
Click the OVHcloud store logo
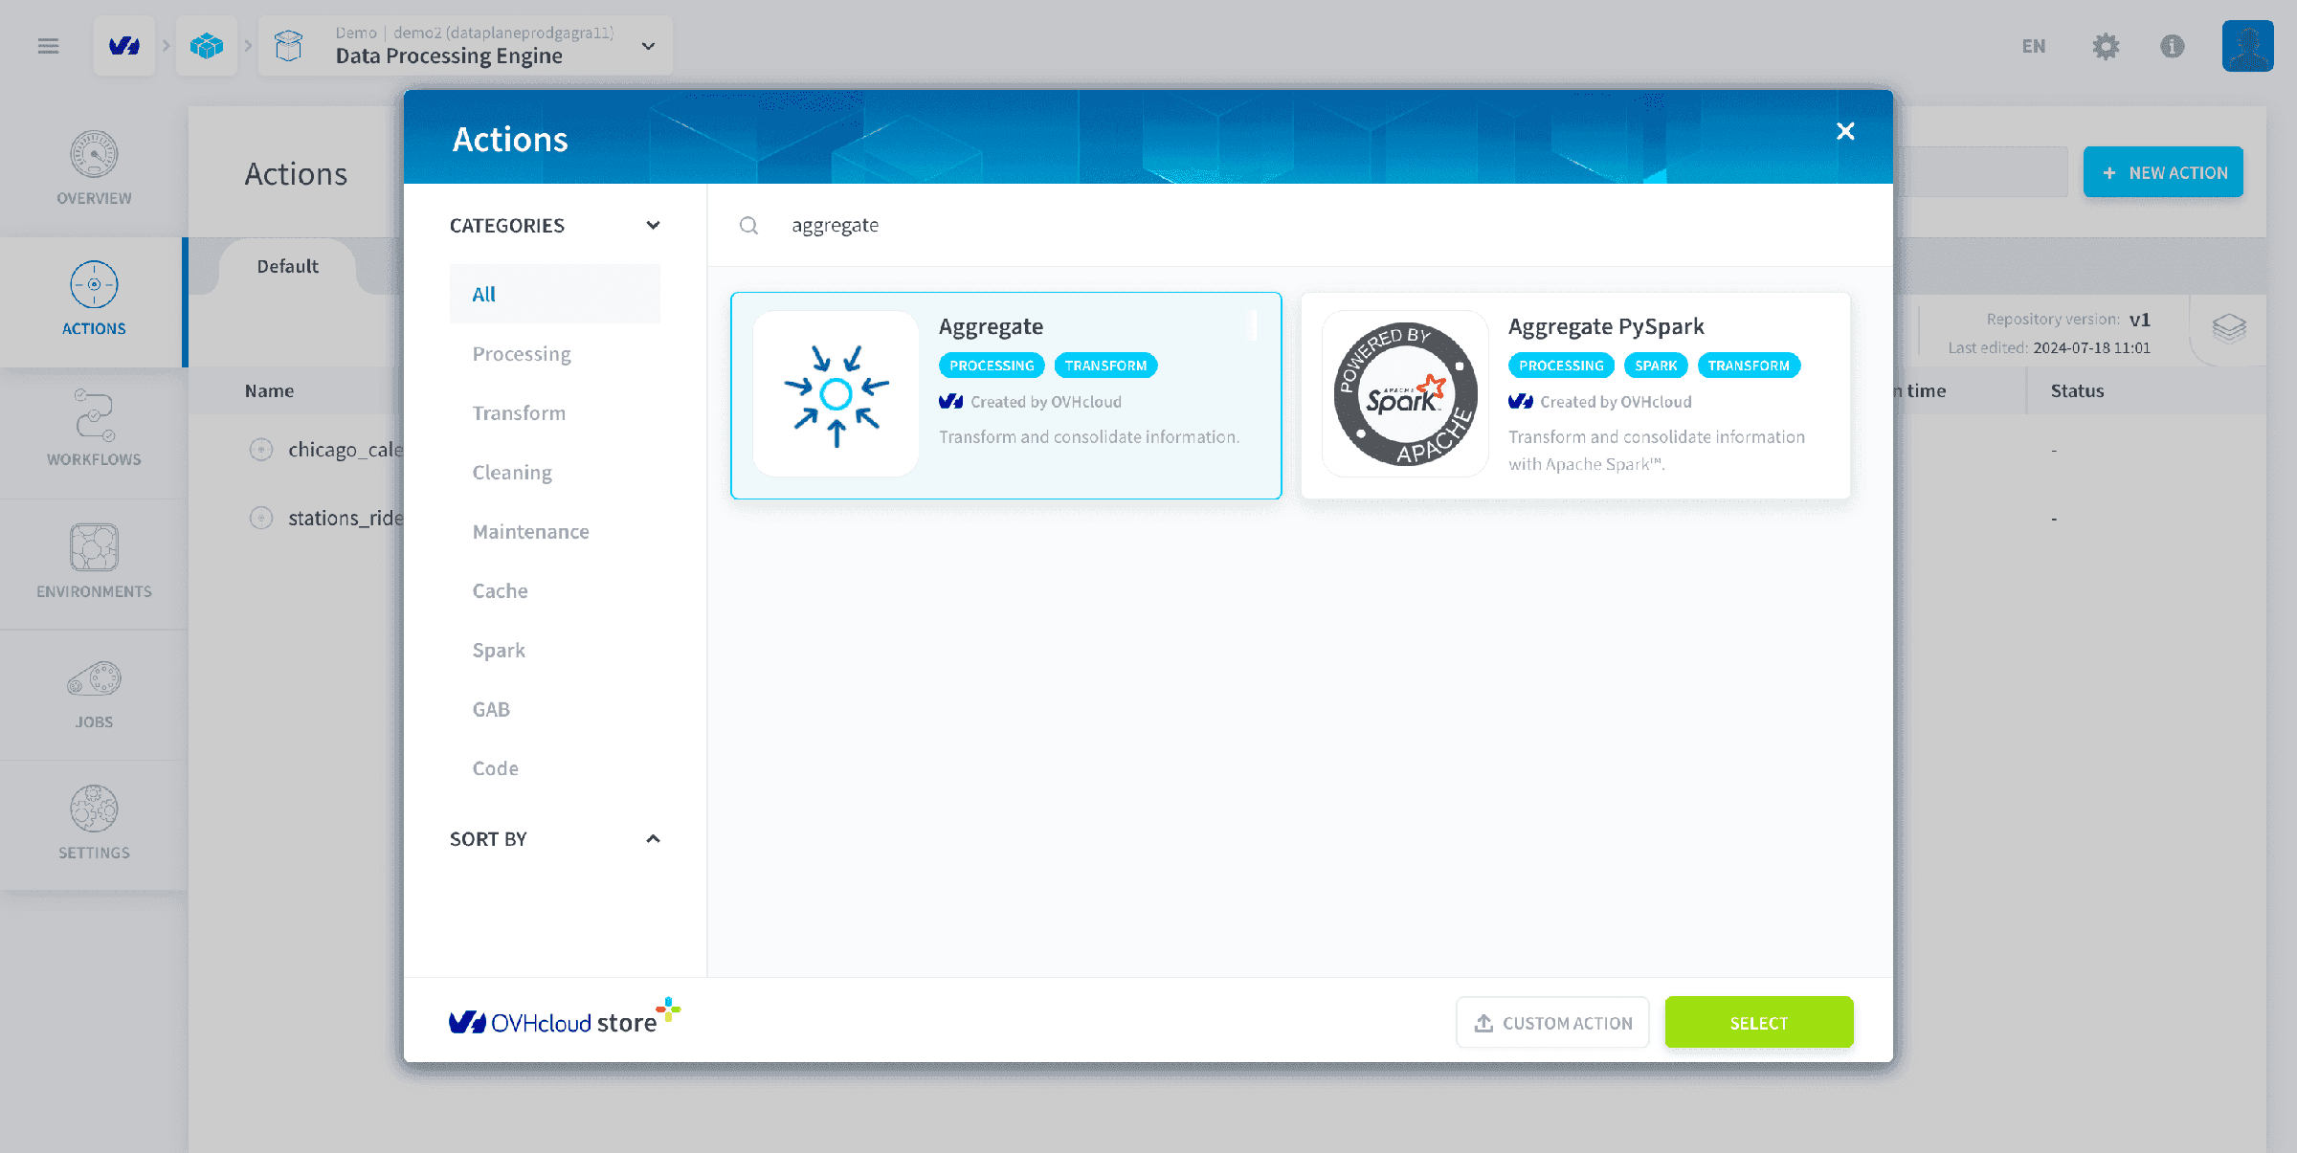(565, 1018)
